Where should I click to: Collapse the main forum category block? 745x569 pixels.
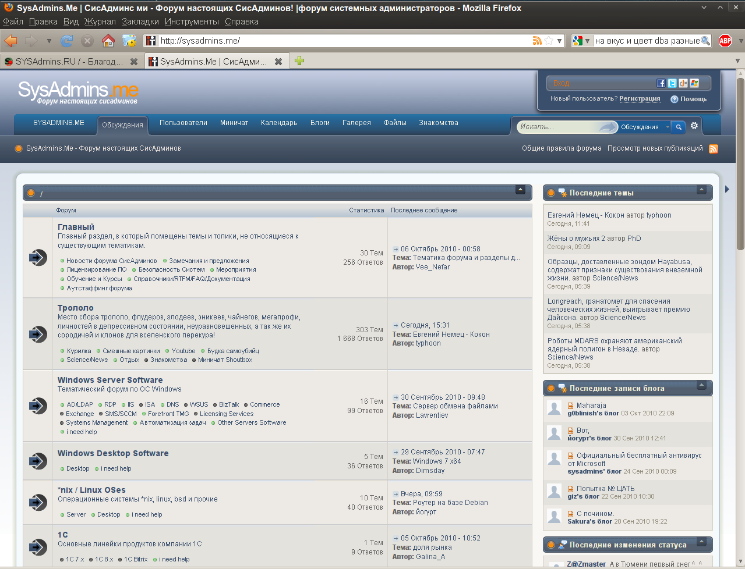(521, 190)
